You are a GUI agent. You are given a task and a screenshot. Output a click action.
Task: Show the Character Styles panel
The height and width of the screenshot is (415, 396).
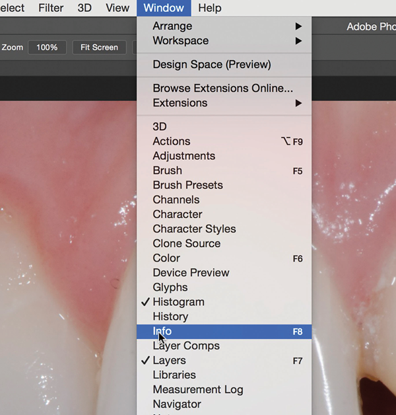pyautogui.click(x=194, y=229)
